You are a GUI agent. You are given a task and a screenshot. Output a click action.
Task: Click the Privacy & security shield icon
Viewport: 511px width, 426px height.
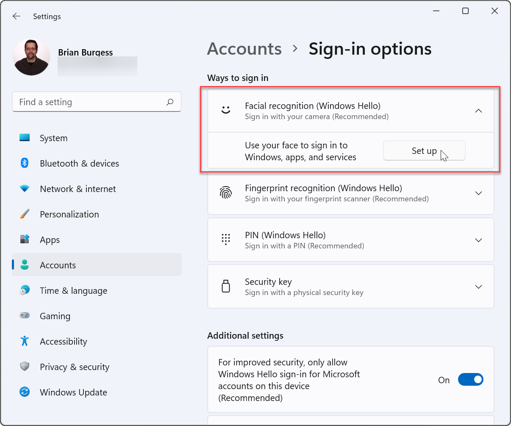[25, 367]
